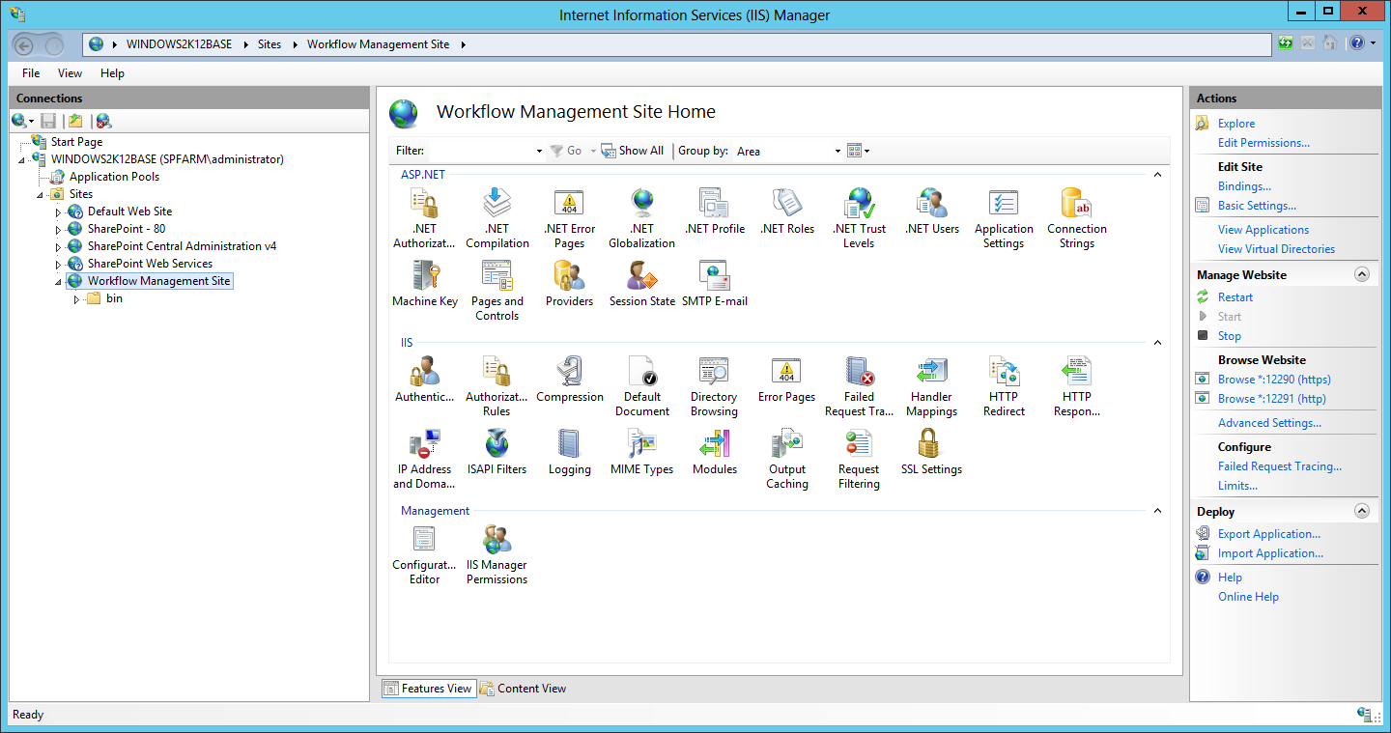This screenshot has height=733, width=1391.
Task: Open the Request Filtering feature
Action: point(858,447)
